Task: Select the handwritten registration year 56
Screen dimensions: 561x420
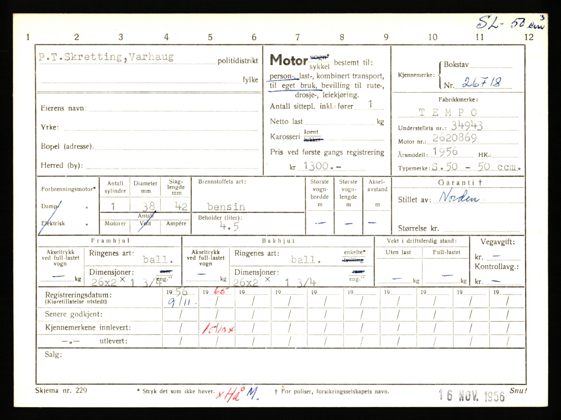Action: click(x=181, y=292)
